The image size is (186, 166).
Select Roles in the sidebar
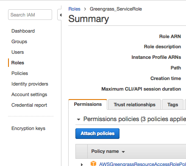click(x=18, y=63)
